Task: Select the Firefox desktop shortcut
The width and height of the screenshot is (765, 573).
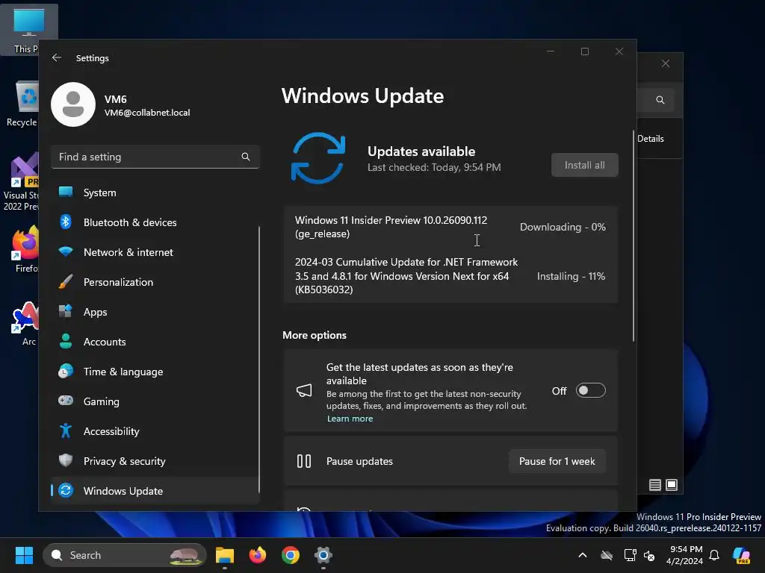Action: pos(26,249)
